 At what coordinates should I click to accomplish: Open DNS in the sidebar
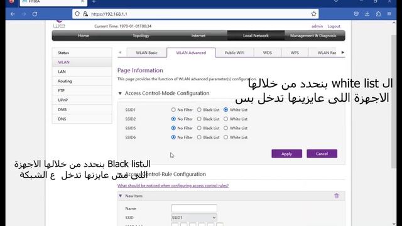point(82,119)
